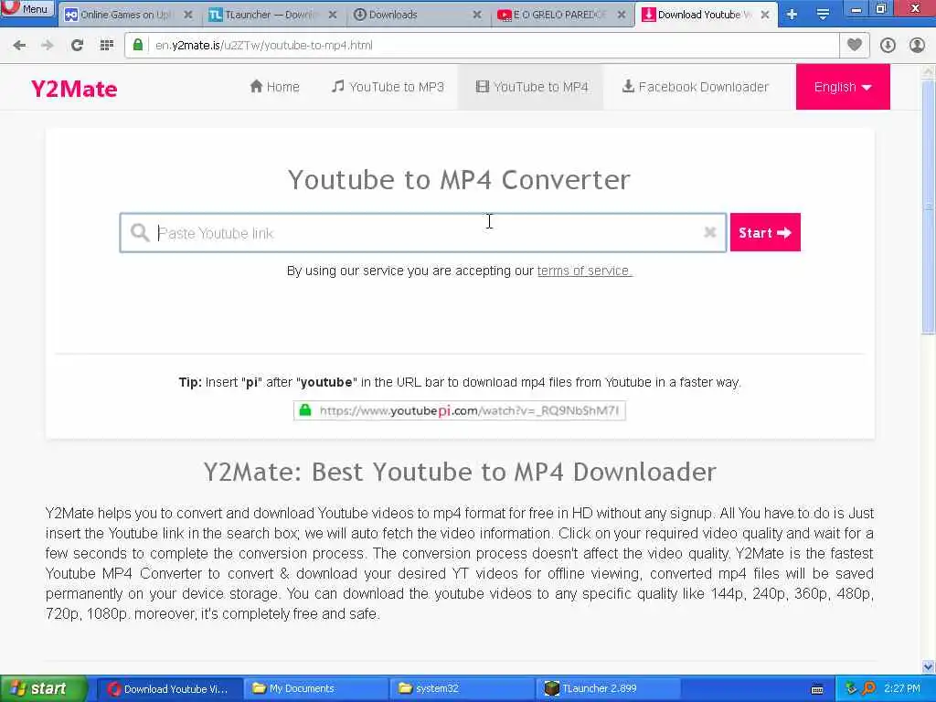Close the Downloads tab
The image size is (936, 702).
[477, 15]
